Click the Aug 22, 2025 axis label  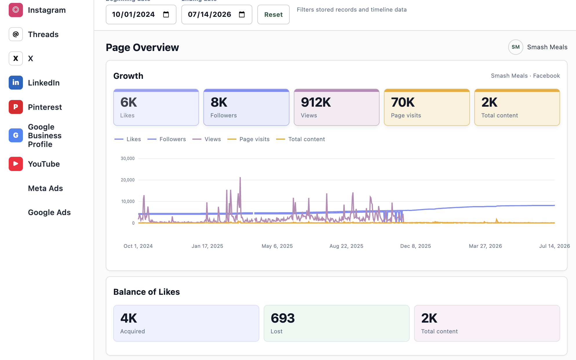347,246
